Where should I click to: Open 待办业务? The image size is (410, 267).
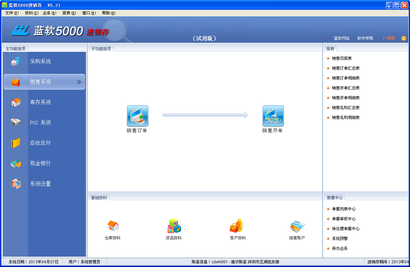[x=340, y=249]
